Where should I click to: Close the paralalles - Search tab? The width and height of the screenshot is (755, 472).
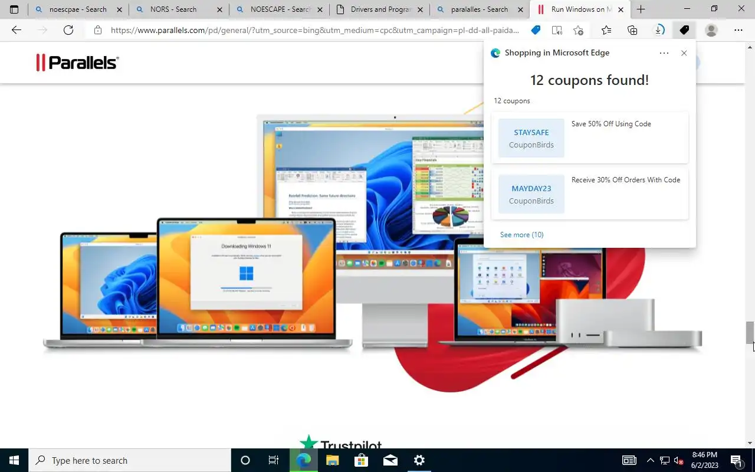(520, 9)
